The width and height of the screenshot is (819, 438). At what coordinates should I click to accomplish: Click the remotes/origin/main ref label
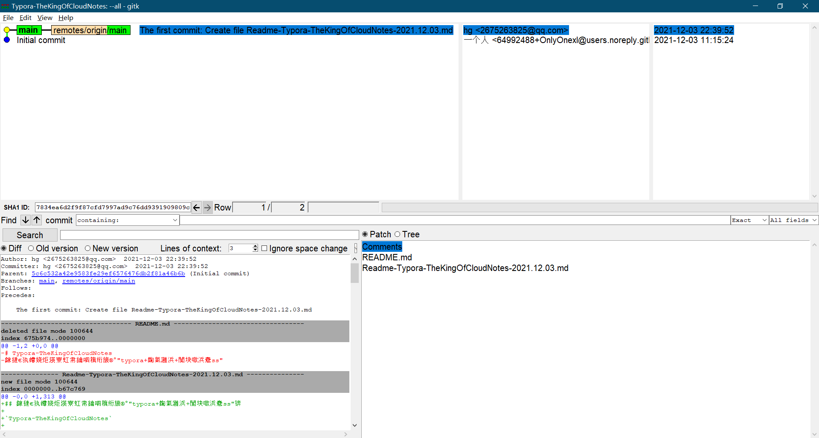tap(90, 30)
